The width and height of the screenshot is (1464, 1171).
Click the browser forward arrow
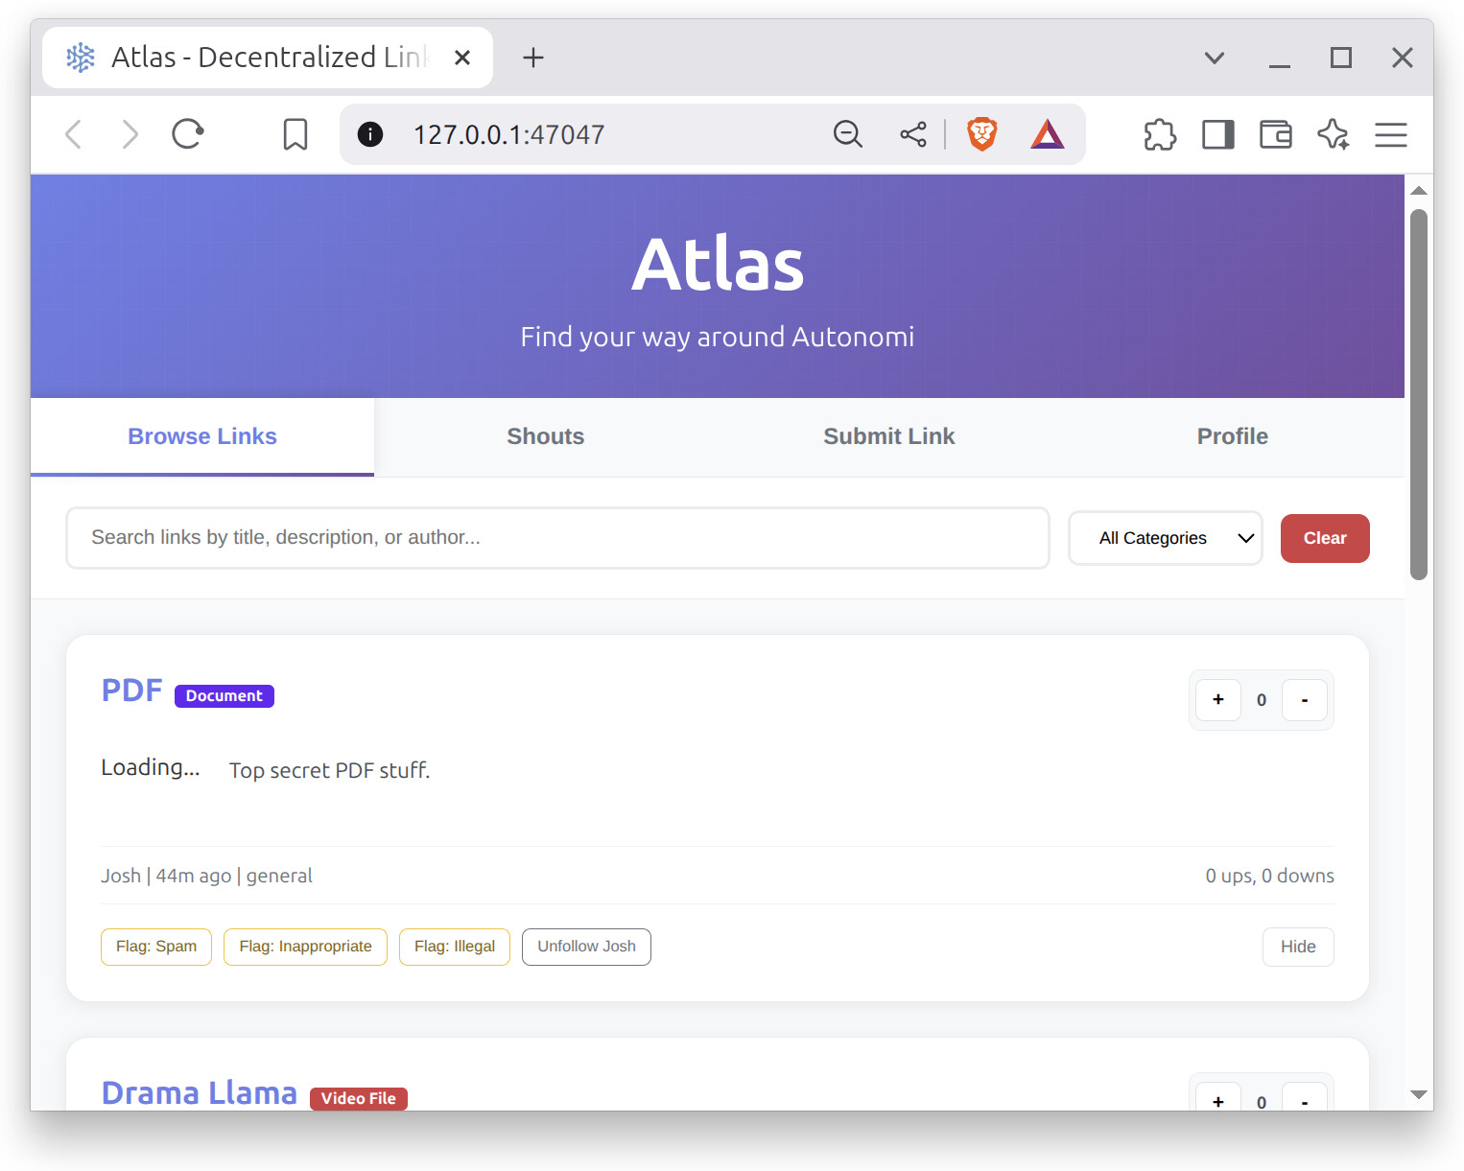(x=130, y=134)
